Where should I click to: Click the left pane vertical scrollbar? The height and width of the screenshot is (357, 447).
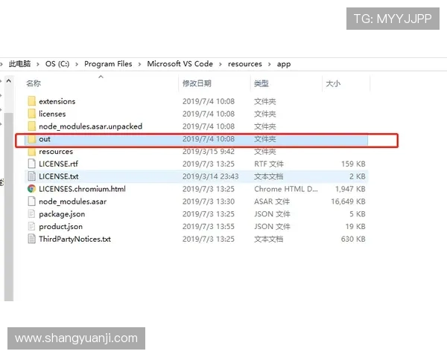[8, 186]
